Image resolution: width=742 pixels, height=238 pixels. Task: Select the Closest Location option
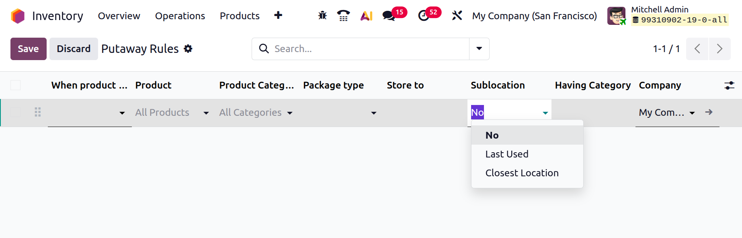click(x=522, y=173)
